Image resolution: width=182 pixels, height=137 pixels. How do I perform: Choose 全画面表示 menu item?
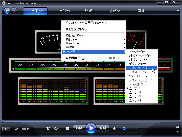(94, 58)
